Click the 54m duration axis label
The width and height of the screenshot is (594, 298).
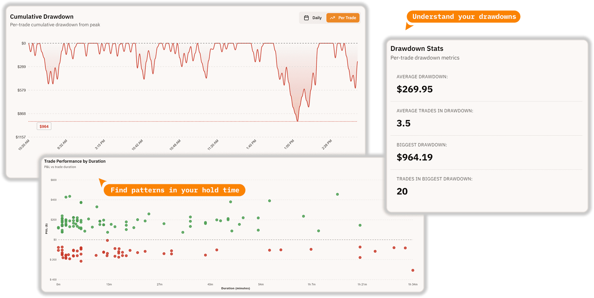[261, 285]
